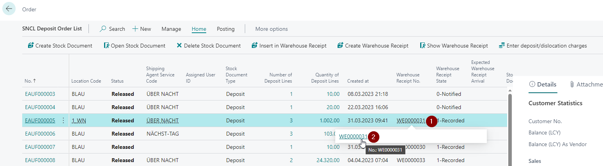
Task: Open WE0000031 link in popup
Action: tap(353, 136)
